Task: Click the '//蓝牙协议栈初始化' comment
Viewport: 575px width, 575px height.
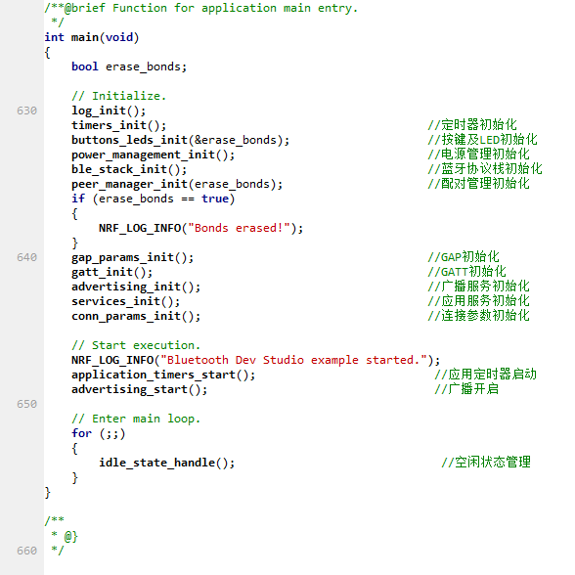Action: pyautogui.click(x=485, y=168)
